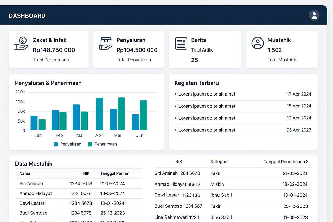Click the Zakat & Infak hand-coin icon

click(21, 44)
